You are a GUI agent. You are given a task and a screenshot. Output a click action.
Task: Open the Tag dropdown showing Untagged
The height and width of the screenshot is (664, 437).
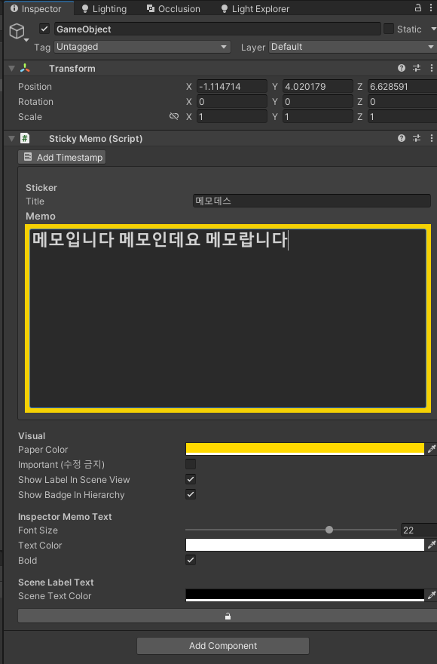[x=142, y=47]
